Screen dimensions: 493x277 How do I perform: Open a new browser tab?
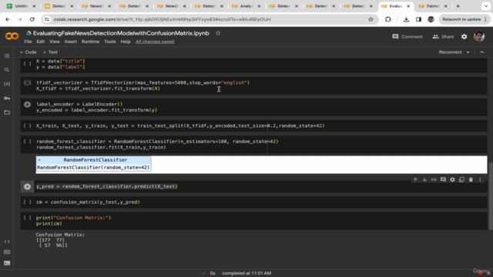tap(458, 6)
